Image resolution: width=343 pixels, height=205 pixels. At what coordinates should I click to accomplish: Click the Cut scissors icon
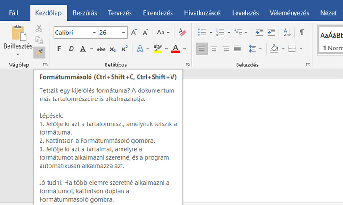pyautogui.click(x=39, y=29)
